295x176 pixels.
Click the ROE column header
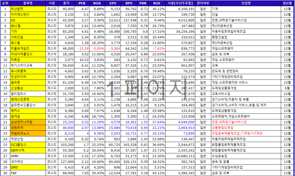157,3
